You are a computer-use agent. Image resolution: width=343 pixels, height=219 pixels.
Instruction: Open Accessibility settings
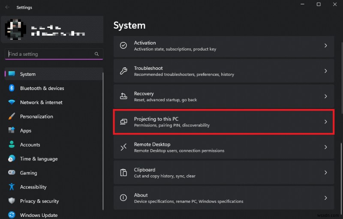tap(54, 187)
